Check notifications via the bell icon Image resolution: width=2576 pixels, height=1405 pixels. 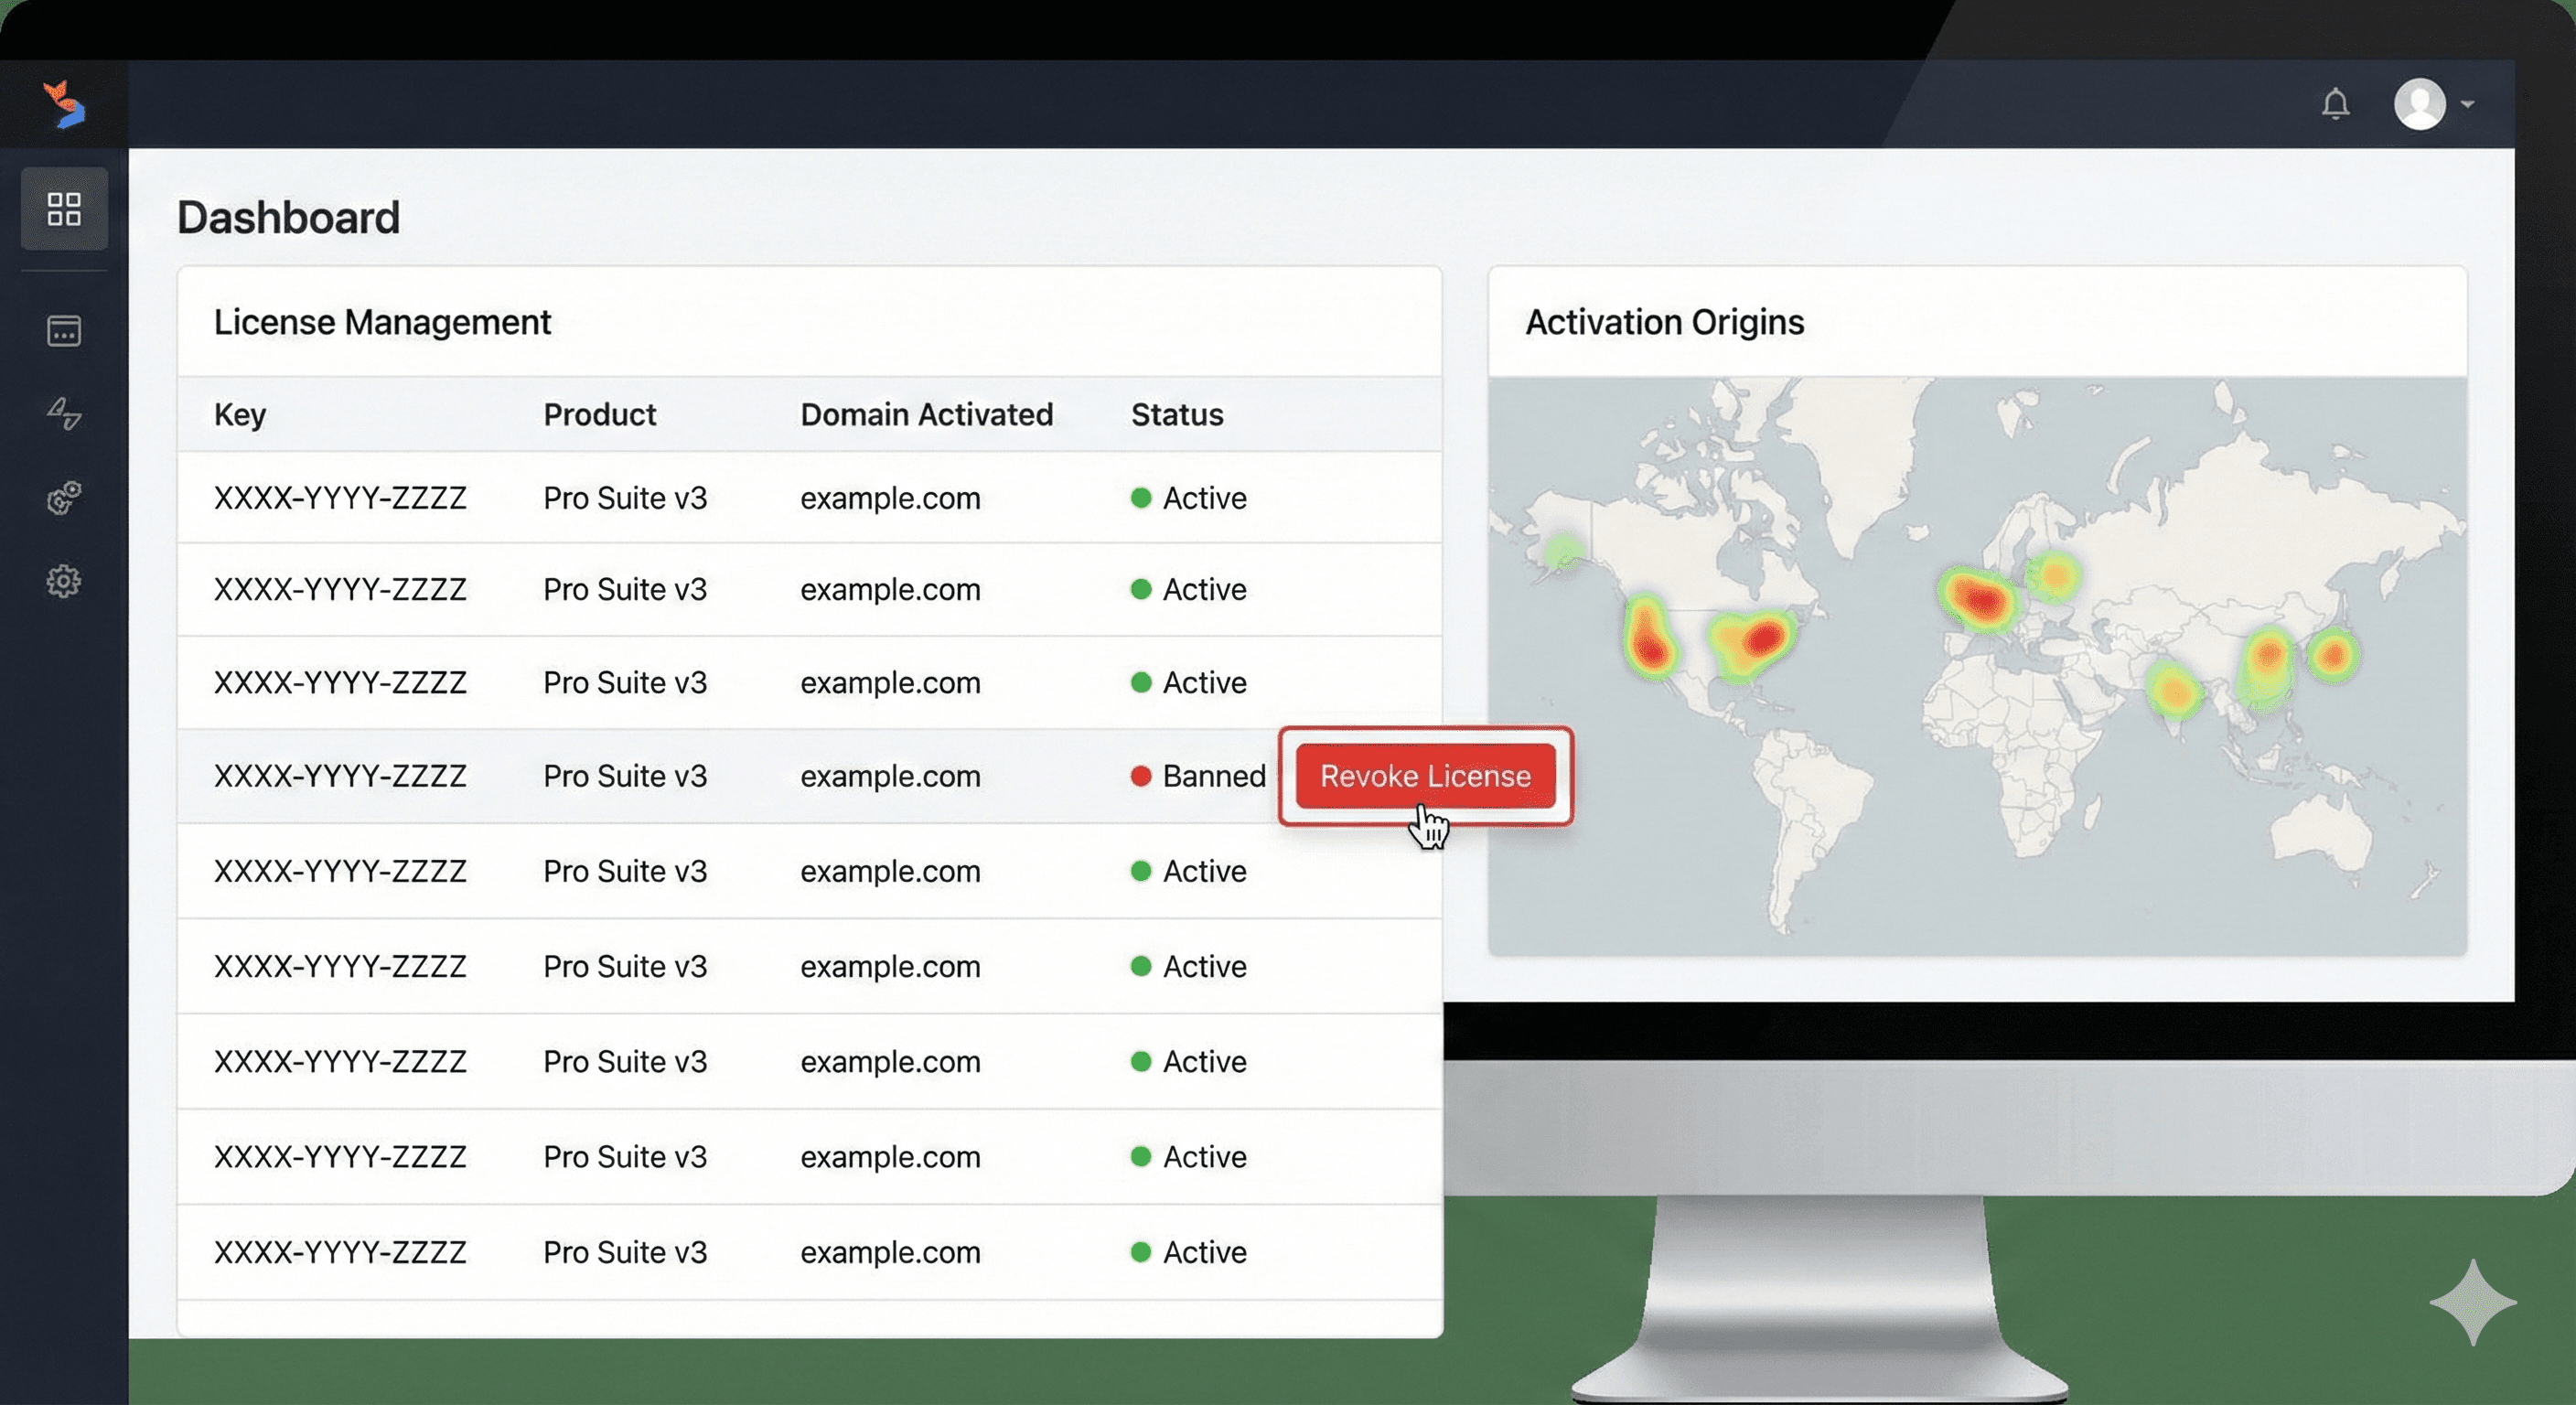(2337, 103)
